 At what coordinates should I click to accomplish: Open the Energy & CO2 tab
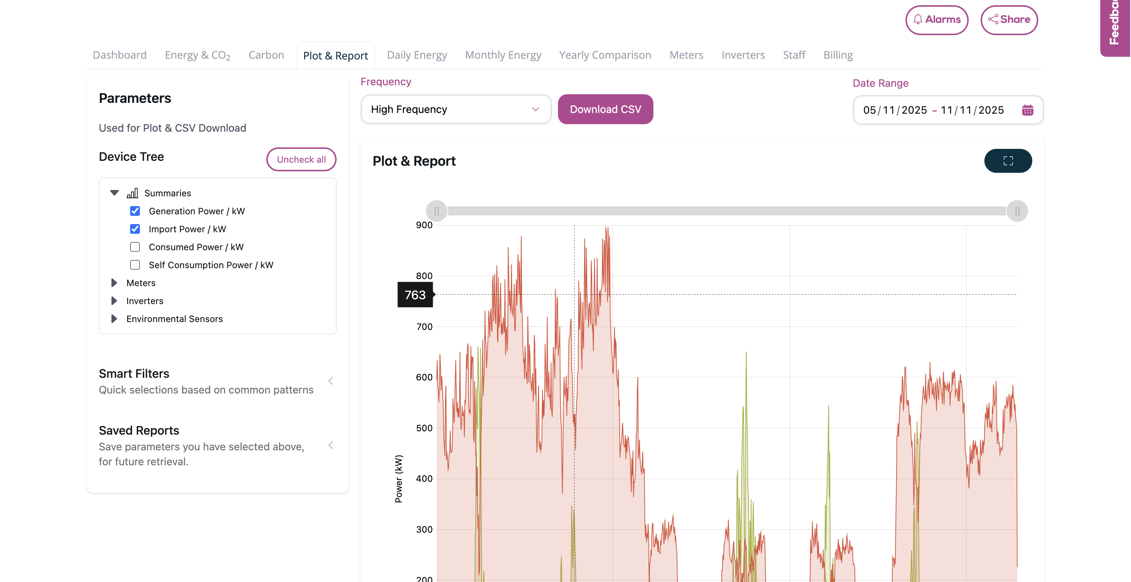tap(197, 55)
